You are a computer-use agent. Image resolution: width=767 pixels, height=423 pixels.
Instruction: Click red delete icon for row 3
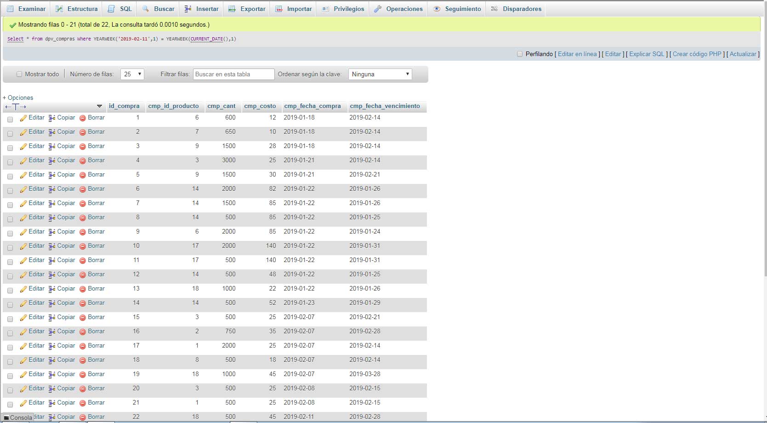83,147
